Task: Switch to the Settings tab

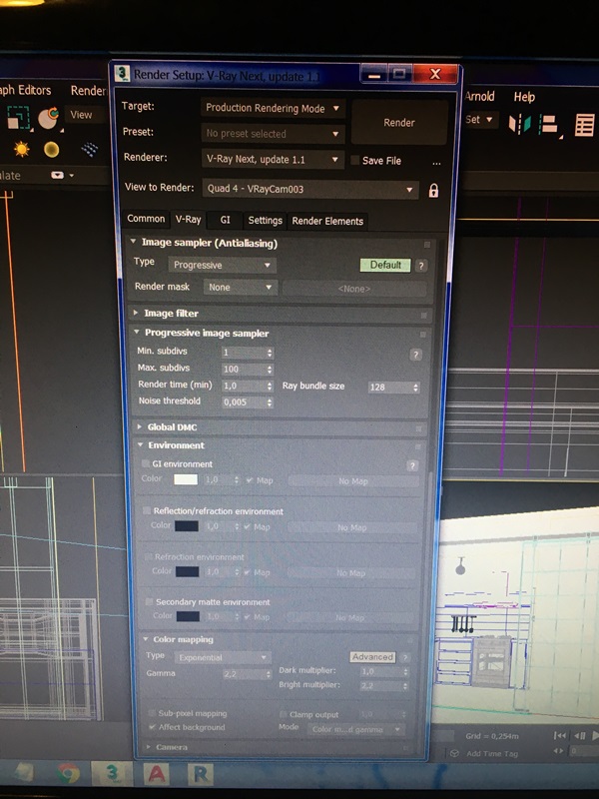Action: pyautogui.click(x=265, y=220)
